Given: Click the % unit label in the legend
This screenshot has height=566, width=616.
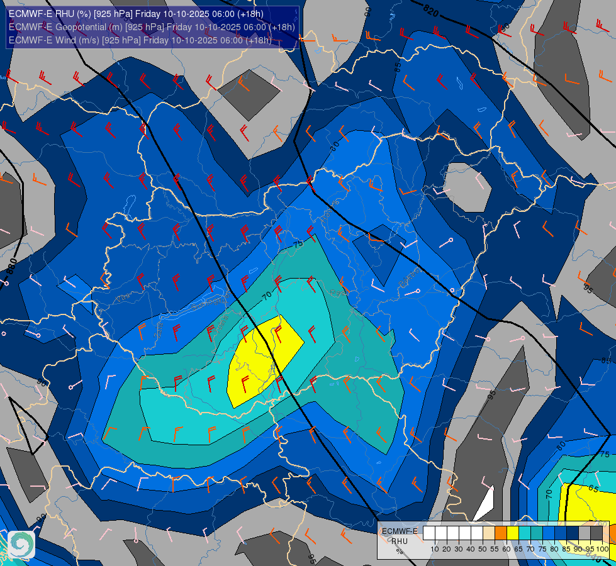Looking at the screenshot, I should (x=400, y=552).
